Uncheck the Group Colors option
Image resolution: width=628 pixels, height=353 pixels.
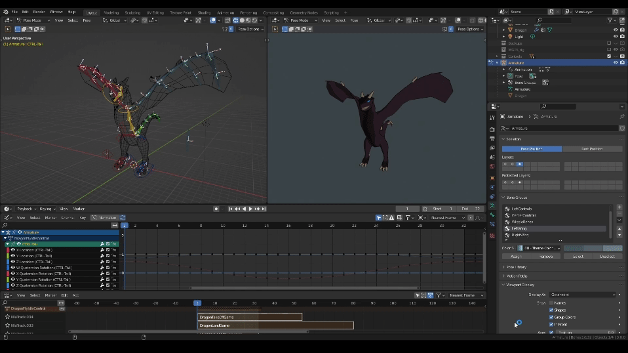point(551,318)
